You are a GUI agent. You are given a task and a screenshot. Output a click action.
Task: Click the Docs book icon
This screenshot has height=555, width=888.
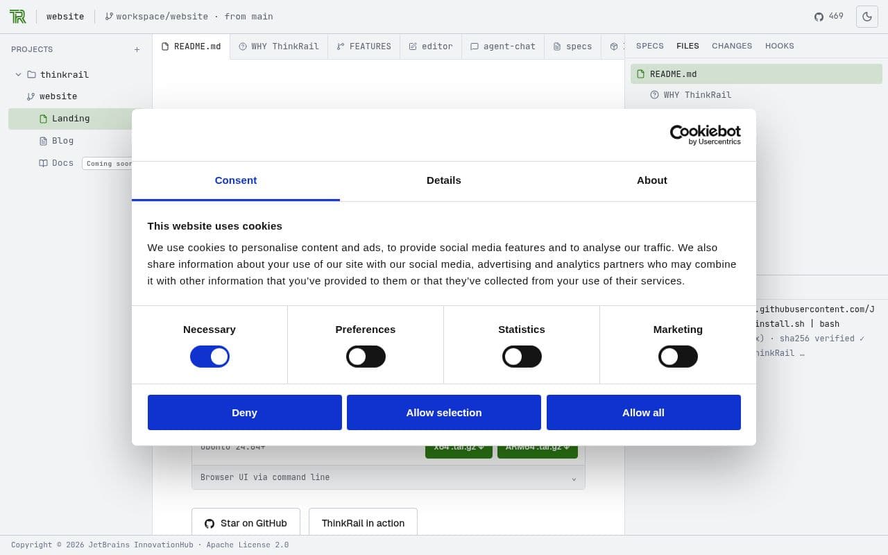[x=43, y=163]
